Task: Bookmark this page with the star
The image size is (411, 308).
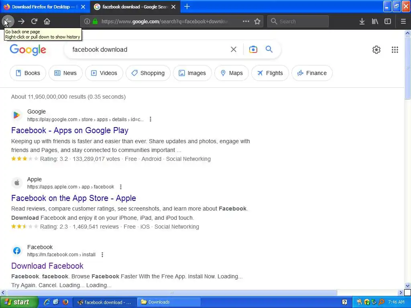Action: (x=257, y=22)
